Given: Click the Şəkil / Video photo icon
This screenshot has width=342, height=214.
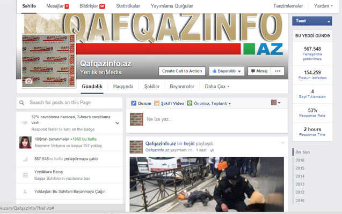Looking at the screenshot, I should 157,103.
